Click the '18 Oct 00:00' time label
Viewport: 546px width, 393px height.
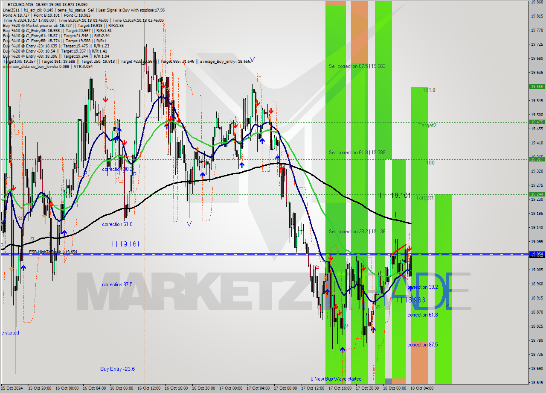click(x=394, y=388)
